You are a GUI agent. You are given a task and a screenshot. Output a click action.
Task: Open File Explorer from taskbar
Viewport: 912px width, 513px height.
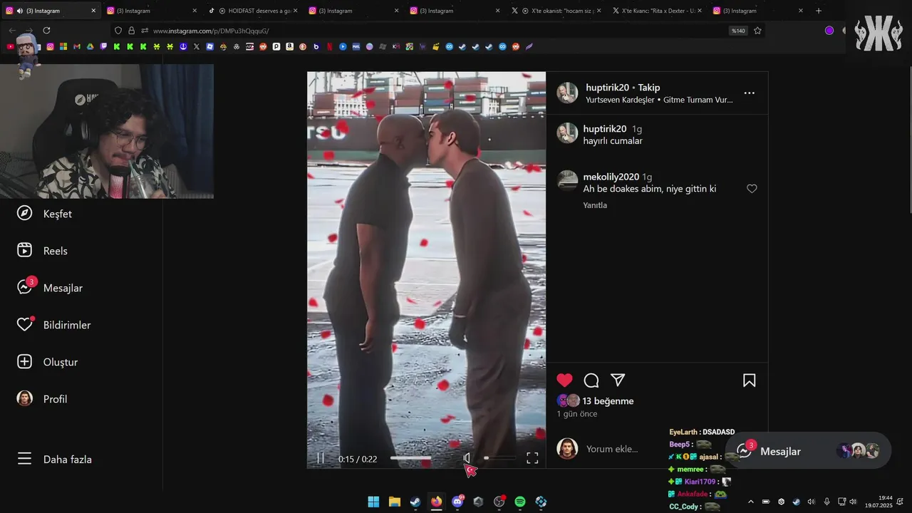click(394, 502)
